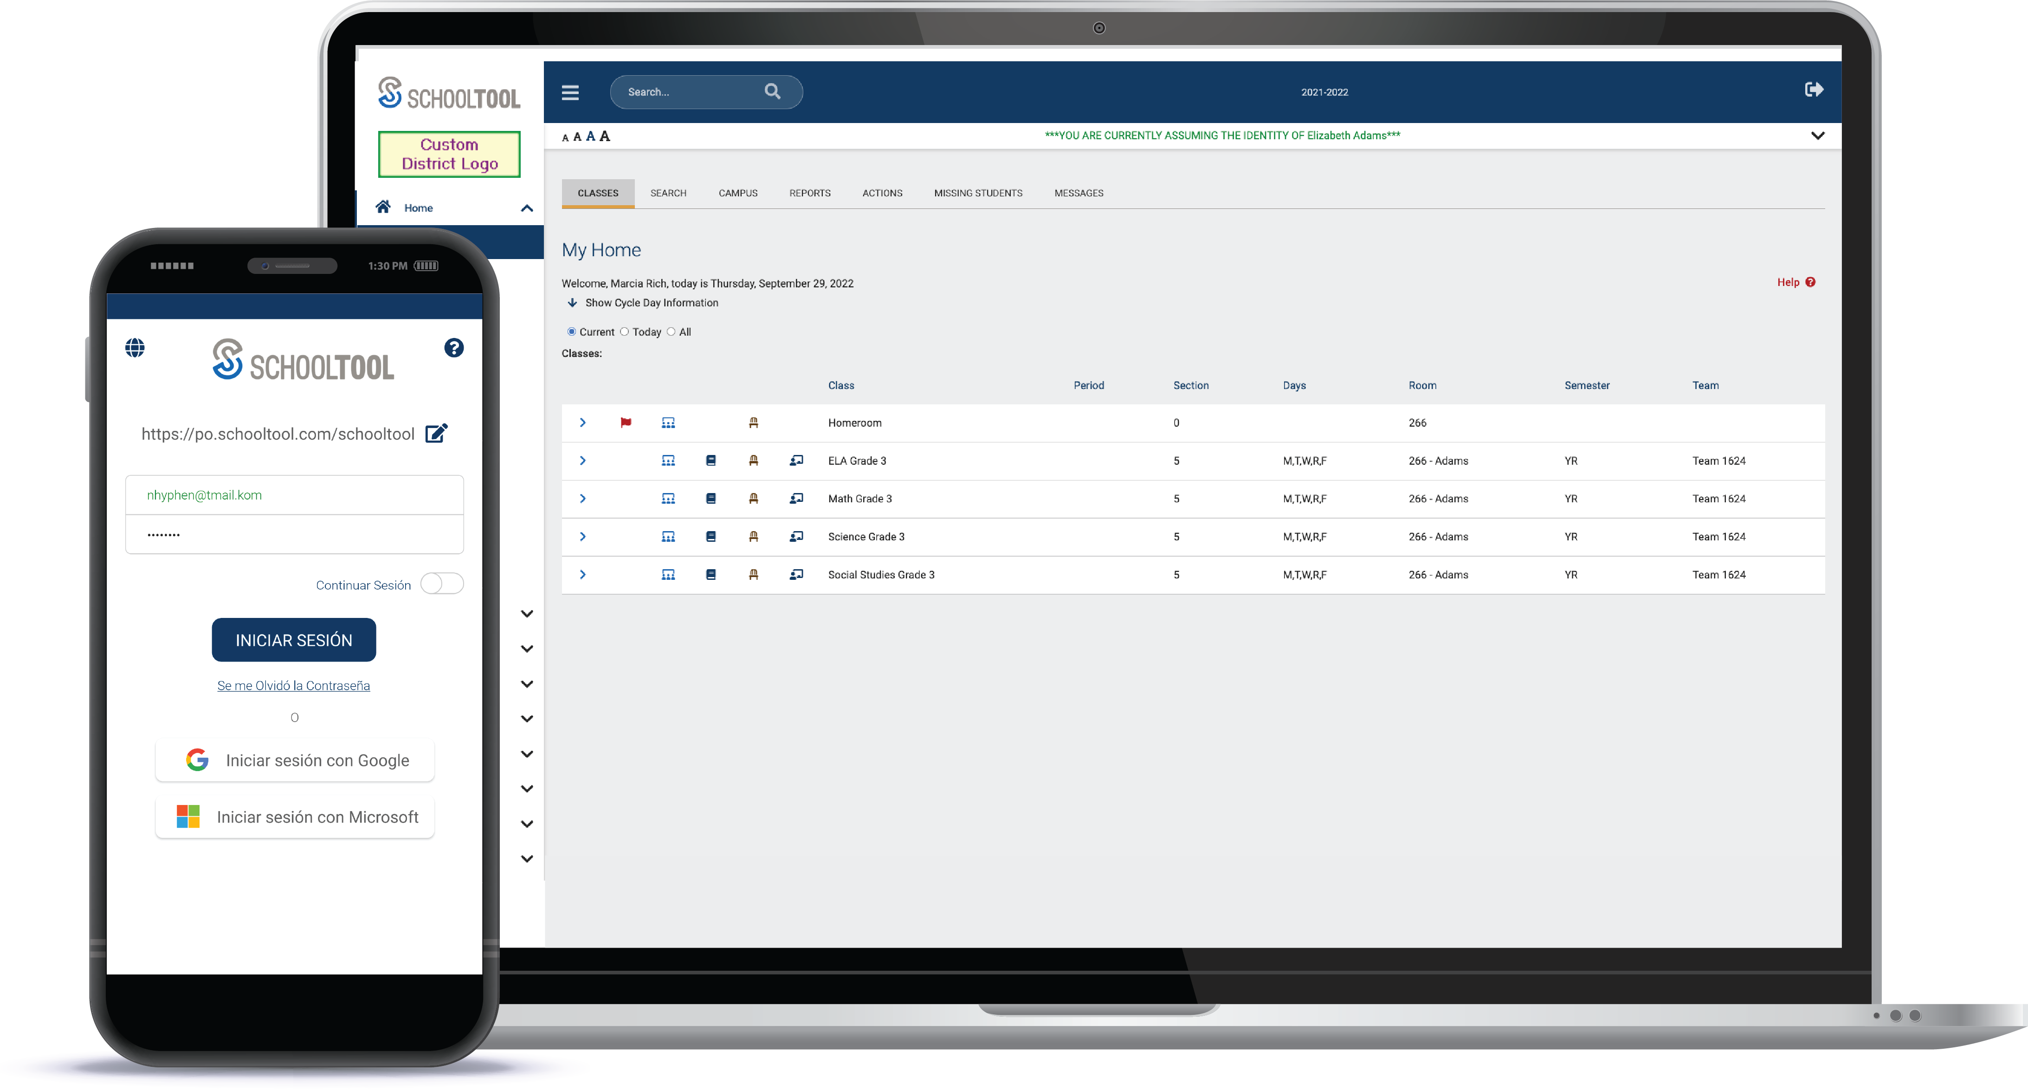This screenshot has height=1091, width=2028.
Task: Click the gradebook icon for Math Grade 3
Action: click(x=708, y=499)
